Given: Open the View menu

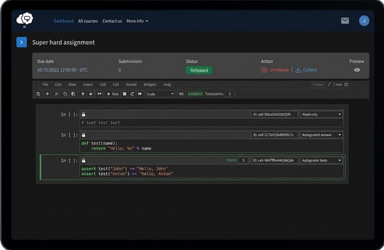Looking at the screenshot, I should 72,84.
